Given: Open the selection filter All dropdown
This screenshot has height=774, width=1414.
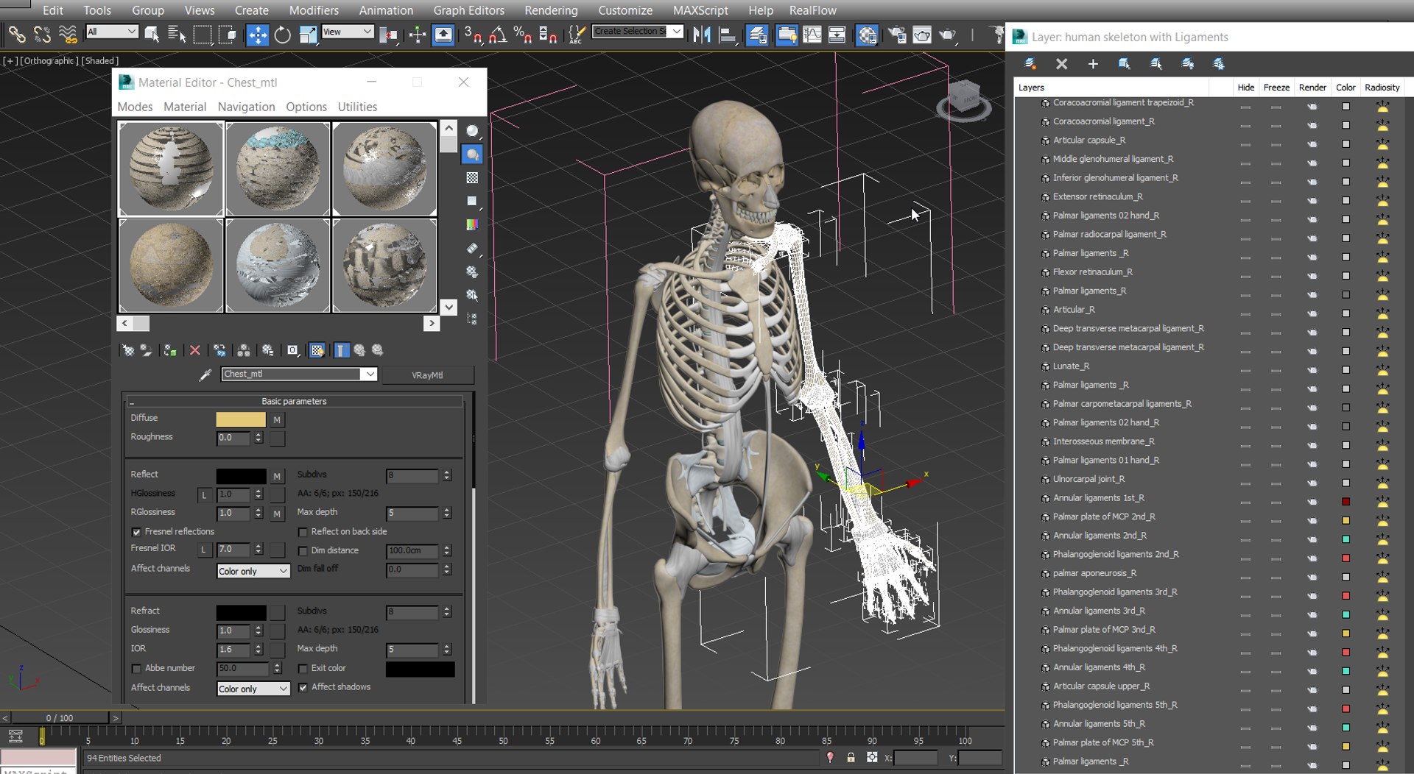Looking at the screenshot, I should click(112, 32).
